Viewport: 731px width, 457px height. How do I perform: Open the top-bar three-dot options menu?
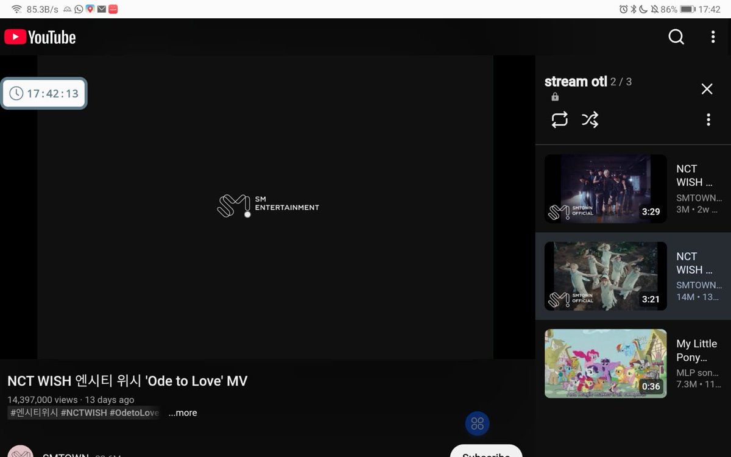coord(713,37)
